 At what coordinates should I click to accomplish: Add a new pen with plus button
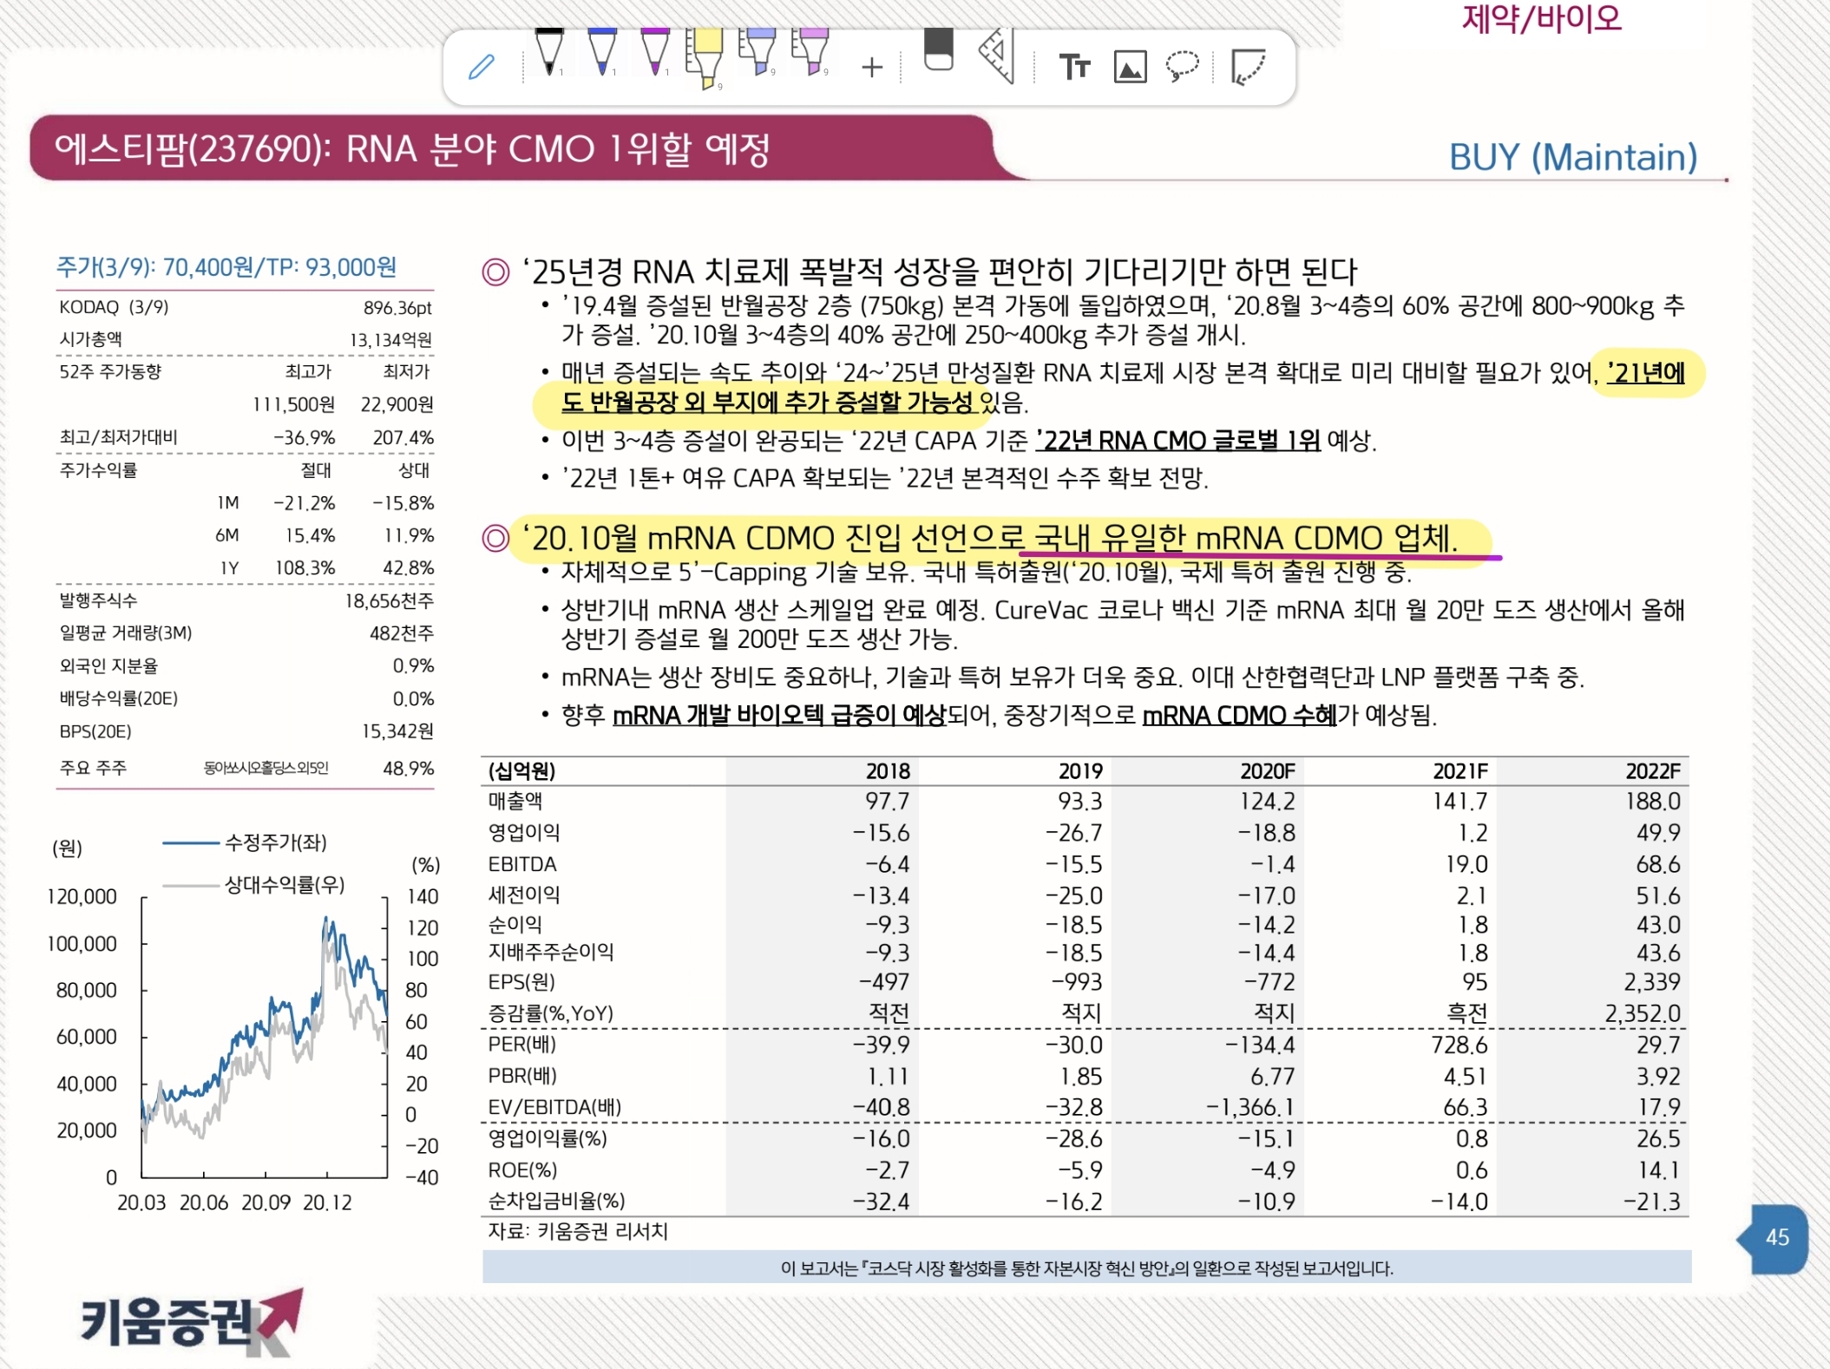(x=872, y=67)
